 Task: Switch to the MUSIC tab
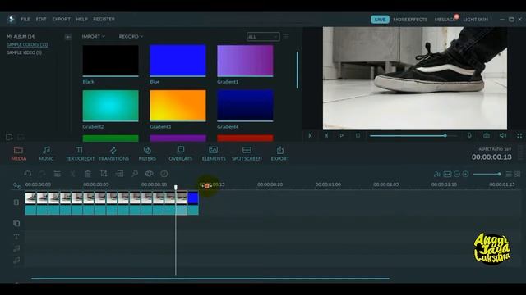tap(46, 153)
